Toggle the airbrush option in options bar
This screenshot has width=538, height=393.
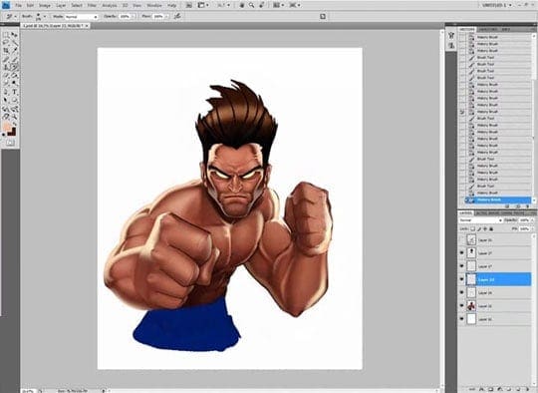(x=177, y=16)
